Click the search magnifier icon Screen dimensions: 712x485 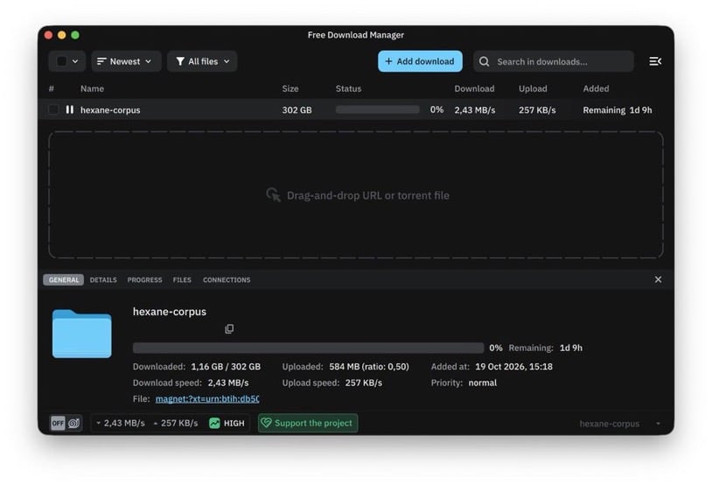point(484,61)
